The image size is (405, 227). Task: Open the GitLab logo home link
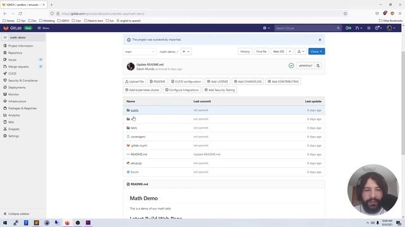[12, 28]
